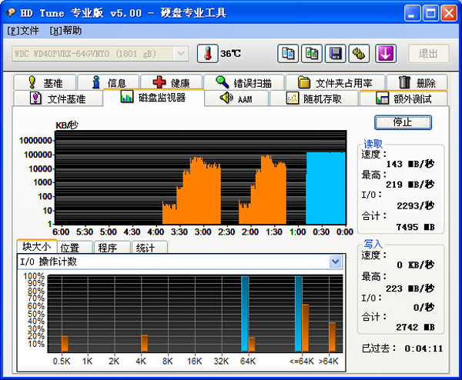Open the [F]文件 menu
This screenshot has width=462, height=380.
(x=23, y=31)
